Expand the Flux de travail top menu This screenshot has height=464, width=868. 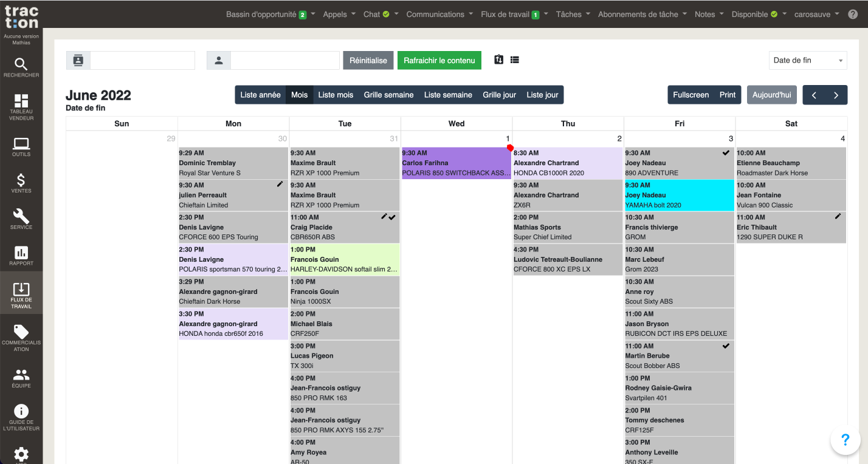[514, 14]
